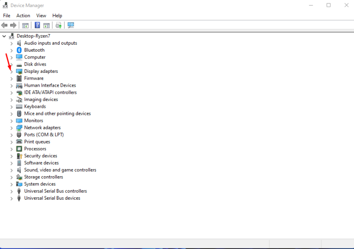Expand Audio inputs and outputs category
Image resolution: width=354 pixels, height=249 pixels.
(12, 43)
